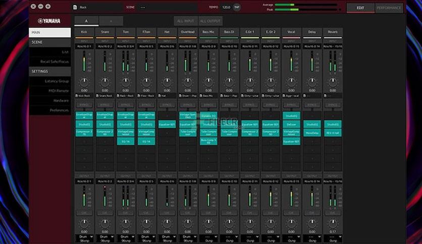The height and width of the screenshot is (244, 422).
Task: Open preset file icon on Vocal rack
Action: point(284,96)
